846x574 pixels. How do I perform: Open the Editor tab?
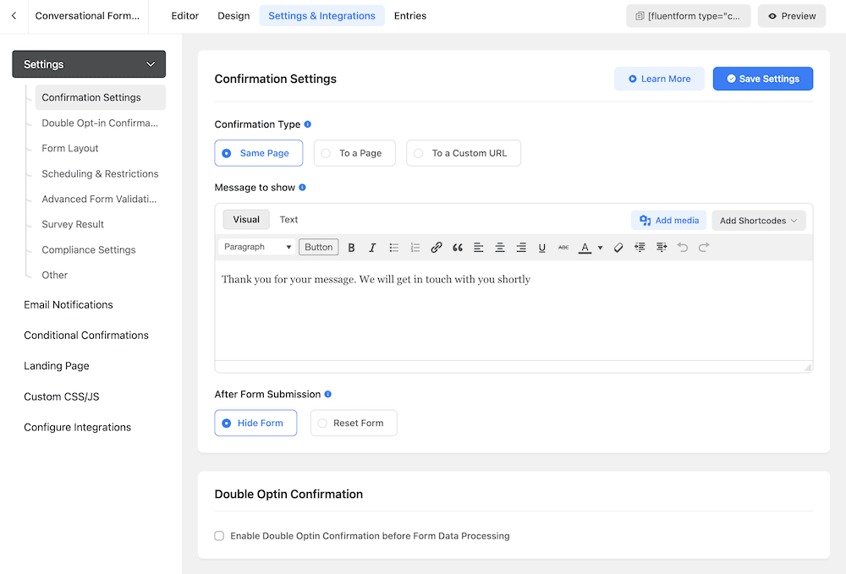pos(185,15)
